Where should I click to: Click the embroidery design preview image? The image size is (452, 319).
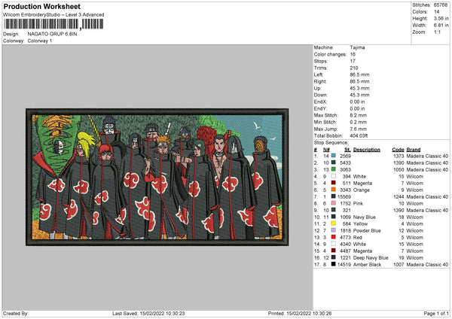click(x=157, y=177)
